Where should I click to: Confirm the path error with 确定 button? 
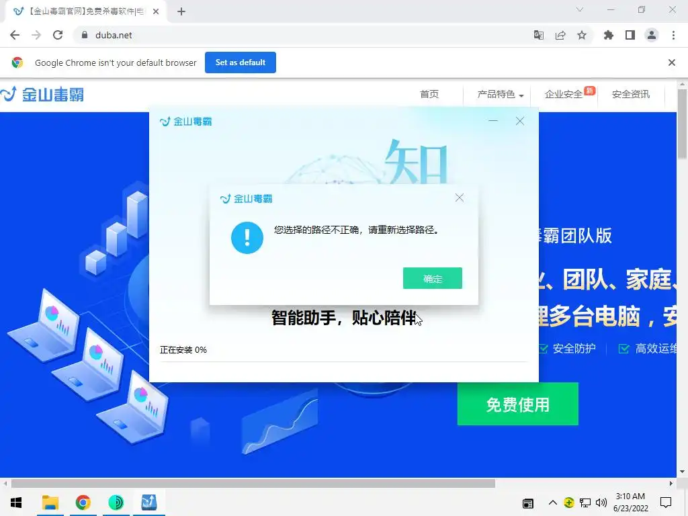pyautogui.click(x=432, y=278)
